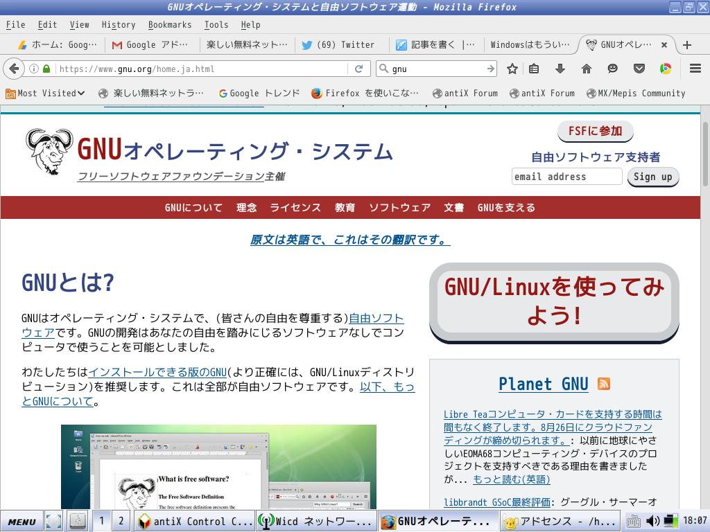Submit search with the go arrow
The image size is (710, 532).
click(490, 69)
